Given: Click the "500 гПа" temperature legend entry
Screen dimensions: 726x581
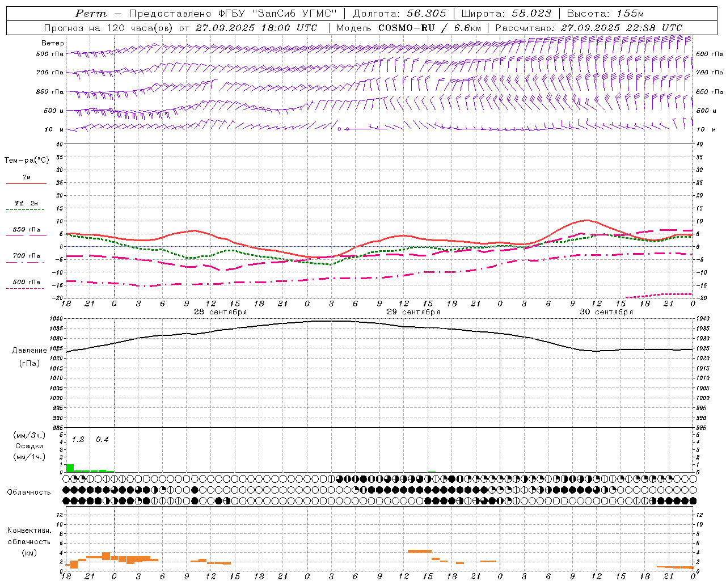Looking at the screenshot, I should [x=27, y=282].
